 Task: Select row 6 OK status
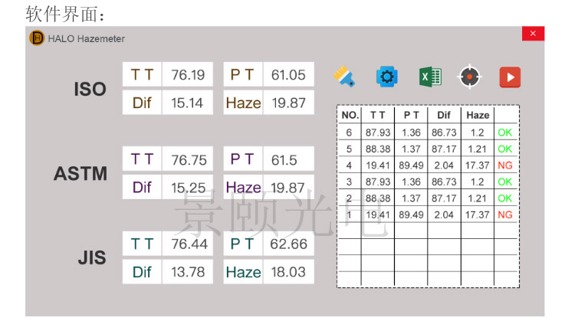[504, 133]
